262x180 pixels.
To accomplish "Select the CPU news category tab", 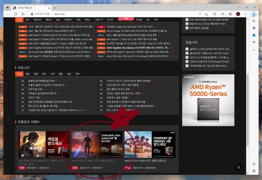I will coord(28,20).
